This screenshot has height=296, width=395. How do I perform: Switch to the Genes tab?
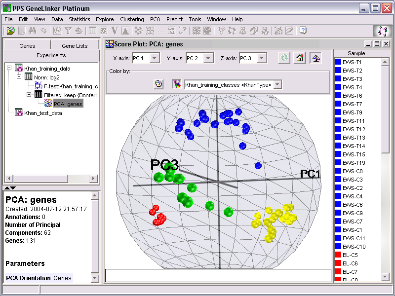pos(27,45)
